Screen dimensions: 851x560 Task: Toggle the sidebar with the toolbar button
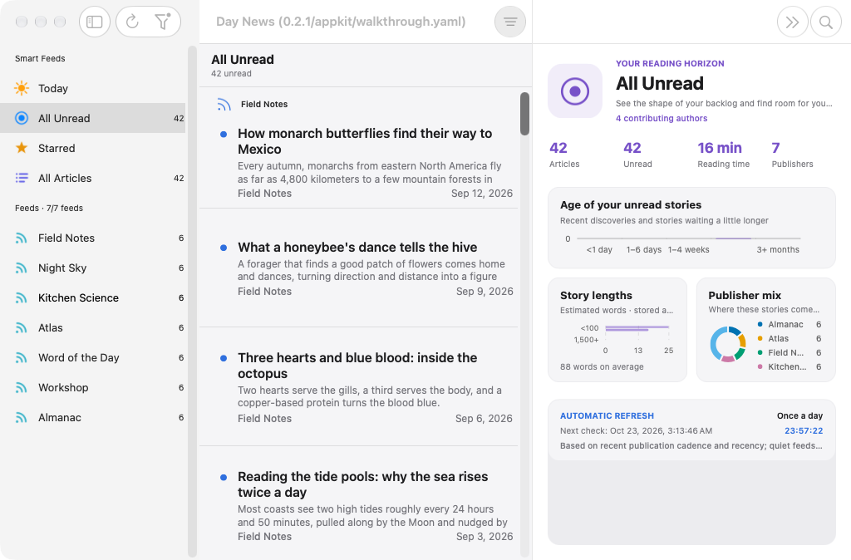[x=95, y=22]
